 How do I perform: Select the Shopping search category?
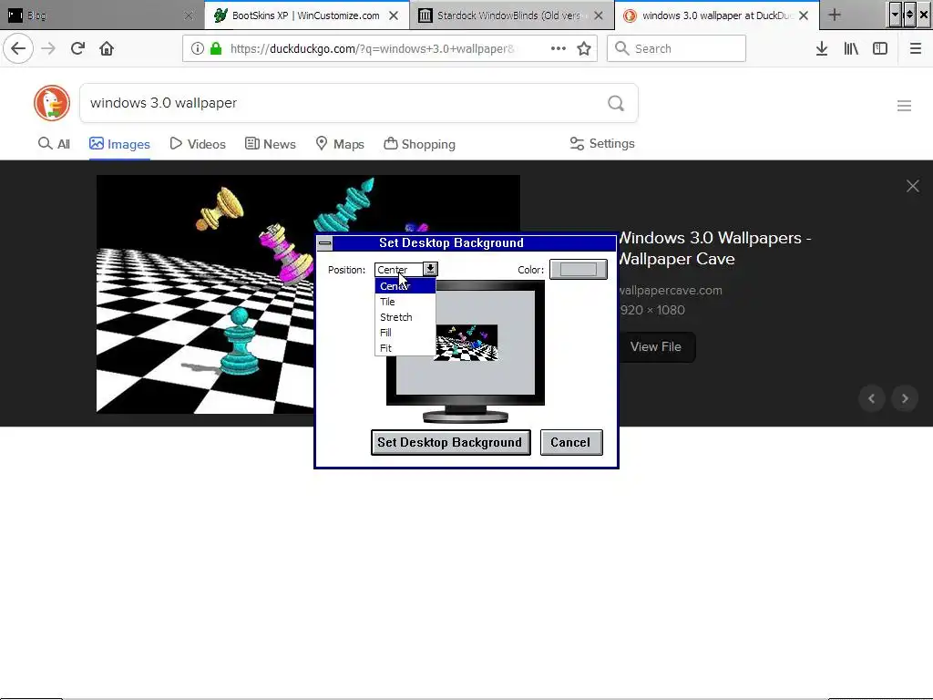419,144
